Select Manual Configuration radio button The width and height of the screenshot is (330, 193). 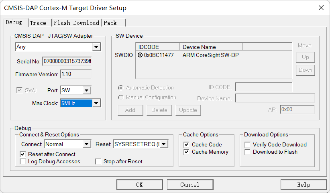120,98
